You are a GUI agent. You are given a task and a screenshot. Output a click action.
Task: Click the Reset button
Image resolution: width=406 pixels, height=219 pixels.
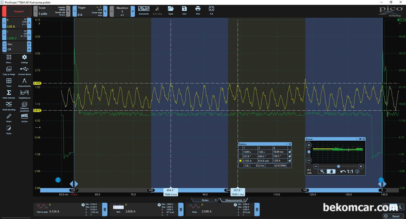(393, 216)
